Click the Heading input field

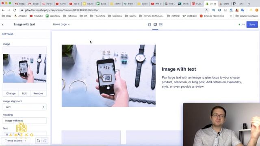pyautogui.click(x=24, y=121)
